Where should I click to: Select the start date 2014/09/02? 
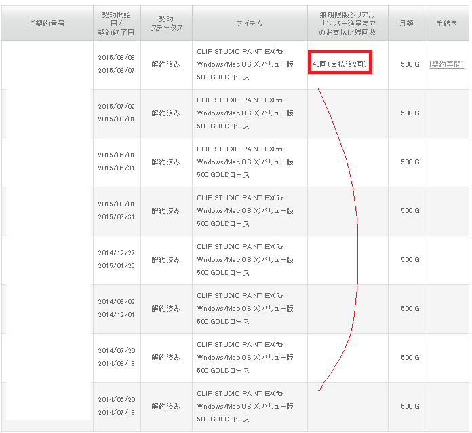click(117, 301)
